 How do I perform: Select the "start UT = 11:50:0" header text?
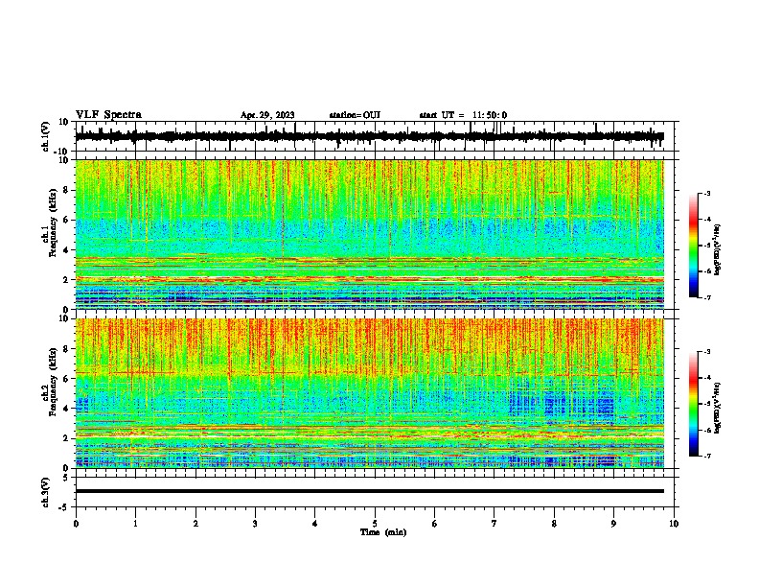click(463, 115)
